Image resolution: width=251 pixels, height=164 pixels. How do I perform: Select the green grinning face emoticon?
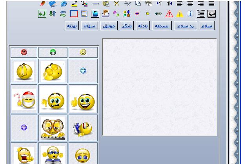click(53, 52)
